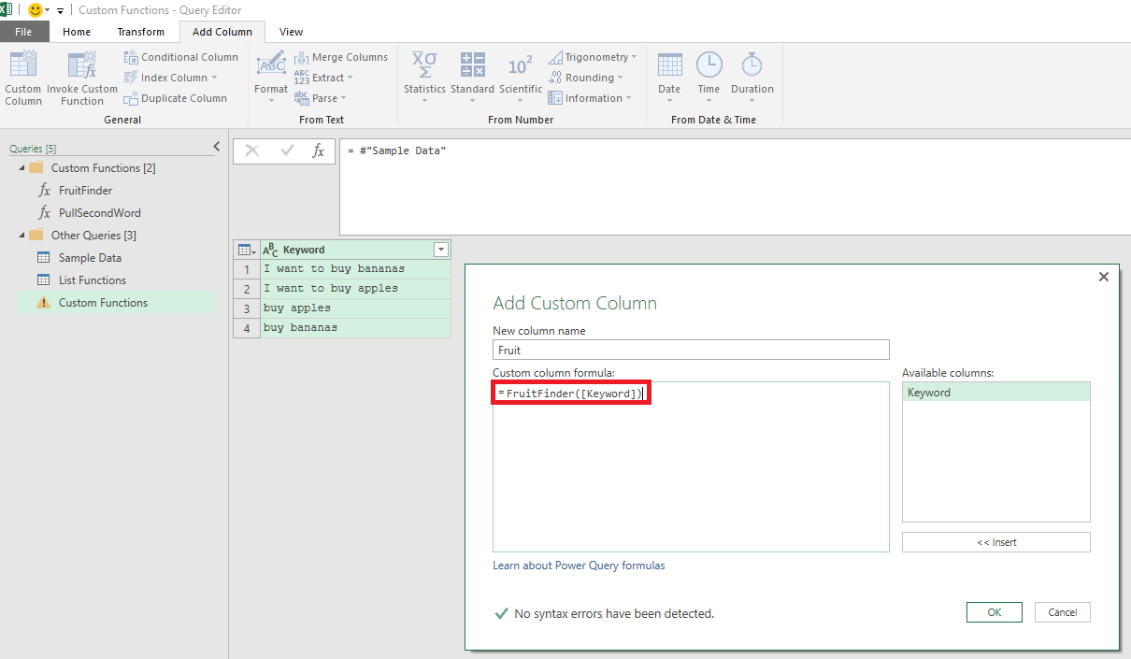Click OK in Add Custom Column dialog

995,612
